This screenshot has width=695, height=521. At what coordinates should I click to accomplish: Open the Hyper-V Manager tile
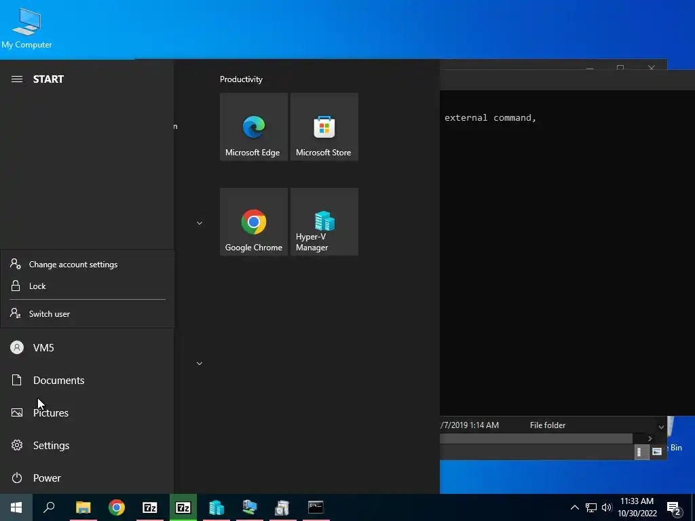pyautogui.click(x=324, y=222)
